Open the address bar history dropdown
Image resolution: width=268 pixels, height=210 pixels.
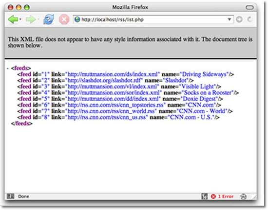coord(230,19)
